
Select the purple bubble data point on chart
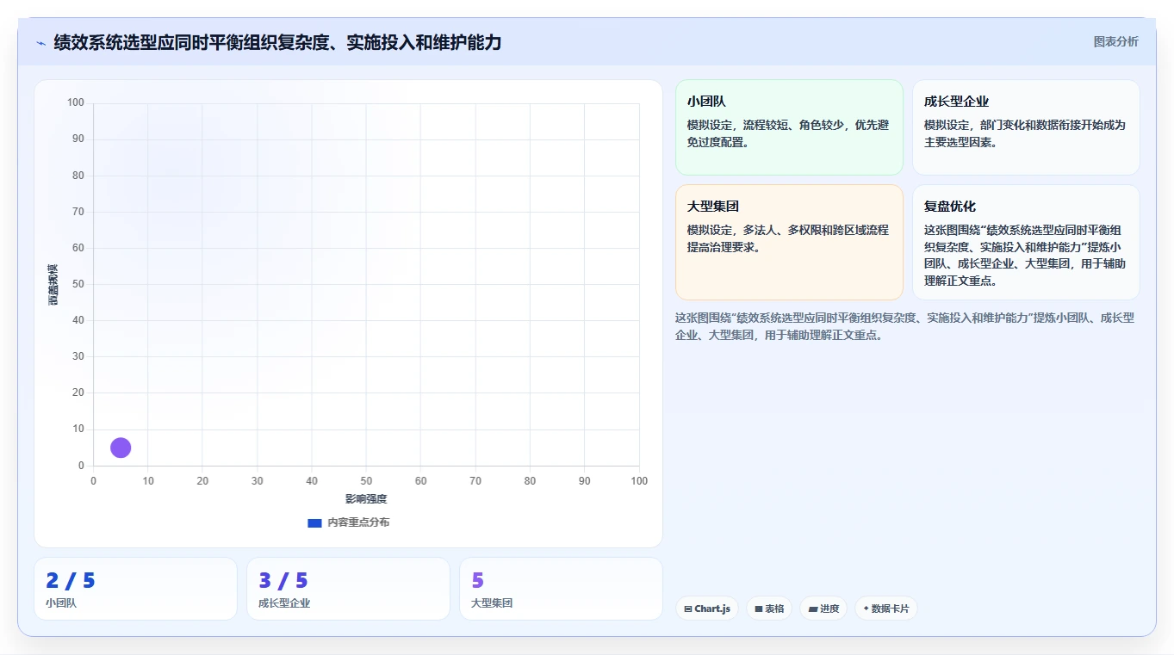tap(121, 448)
